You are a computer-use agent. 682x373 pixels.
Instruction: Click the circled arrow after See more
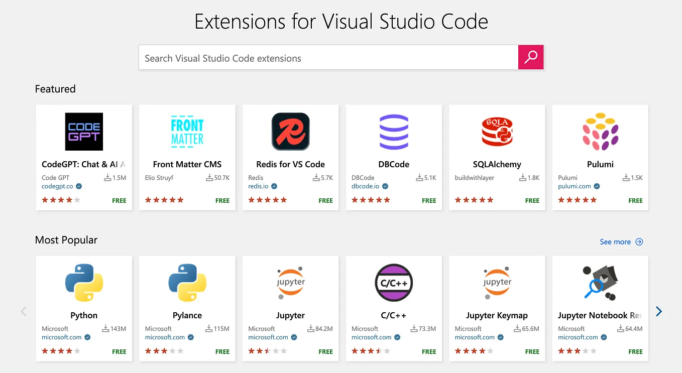[x=639, y=241]
